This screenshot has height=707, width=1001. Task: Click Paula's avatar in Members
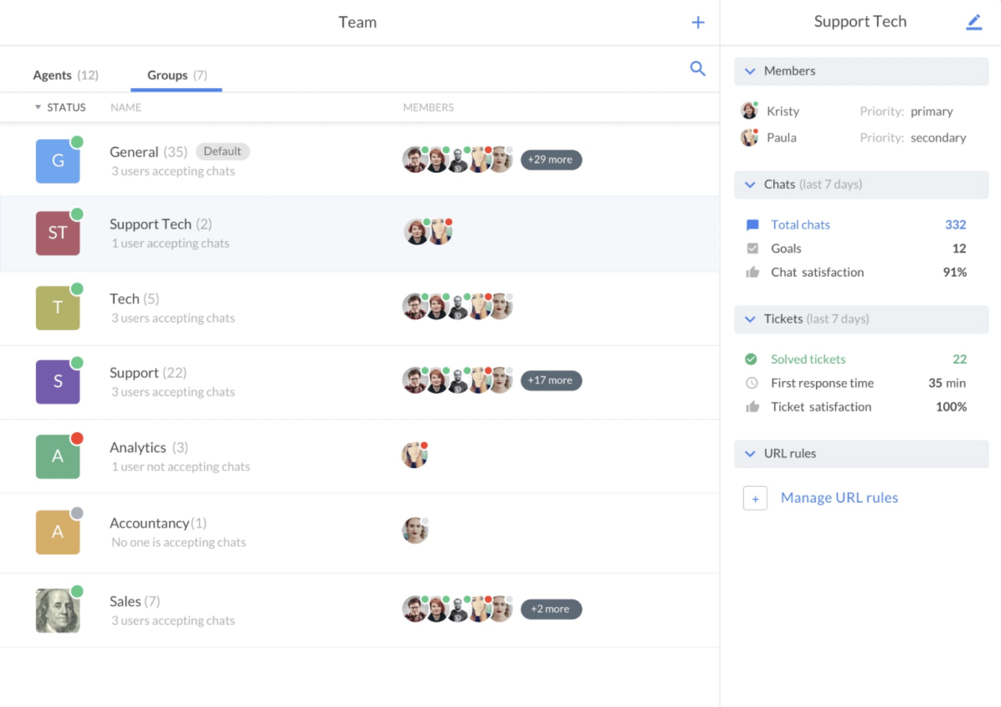tap(749, 138)
